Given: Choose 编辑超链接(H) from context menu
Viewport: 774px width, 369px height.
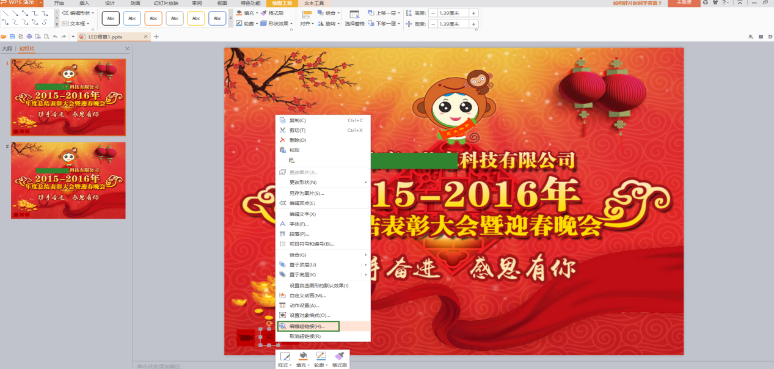Looking at the screenshot, I should point(307,326).
